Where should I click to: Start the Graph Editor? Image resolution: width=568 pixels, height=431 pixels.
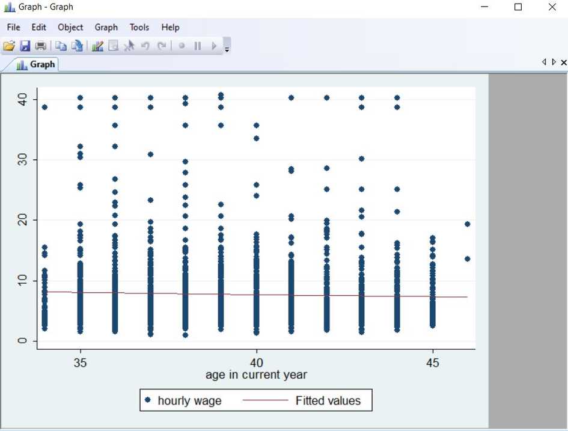click(x=97, y=46)
